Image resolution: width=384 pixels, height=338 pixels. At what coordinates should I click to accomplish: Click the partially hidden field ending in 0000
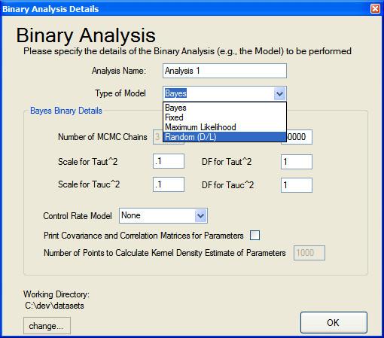pyautogui.click(x=299, y=137)
